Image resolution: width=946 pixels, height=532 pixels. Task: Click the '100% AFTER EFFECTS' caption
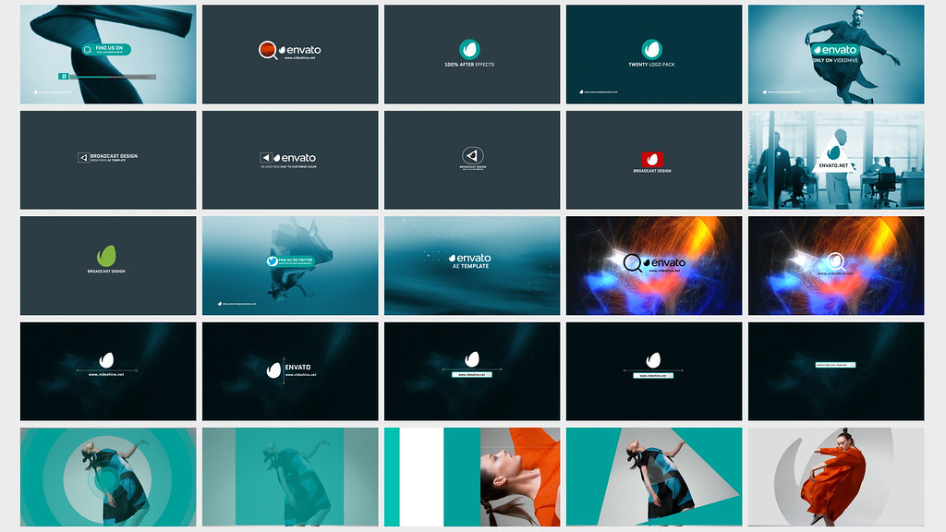coord(469,65)
